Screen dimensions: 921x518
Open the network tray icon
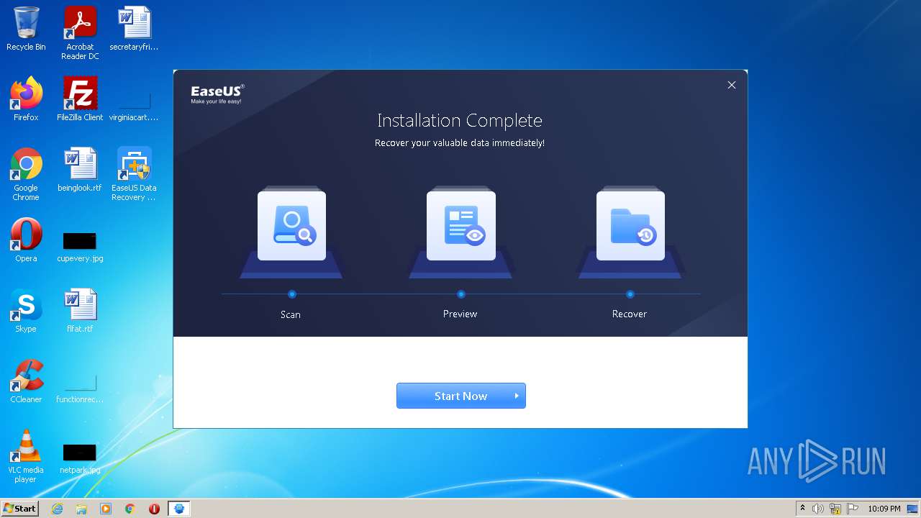click(835, 509)
